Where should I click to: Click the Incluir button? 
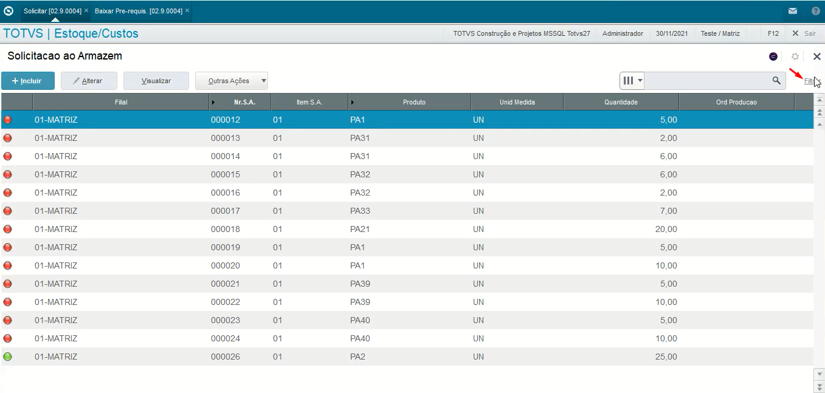pos(28,81)
